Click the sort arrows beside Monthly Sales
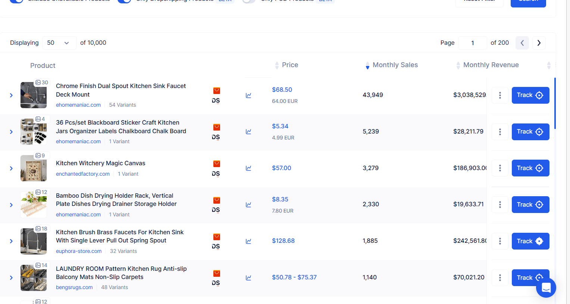570x304 pixels. tap(367, 65)
